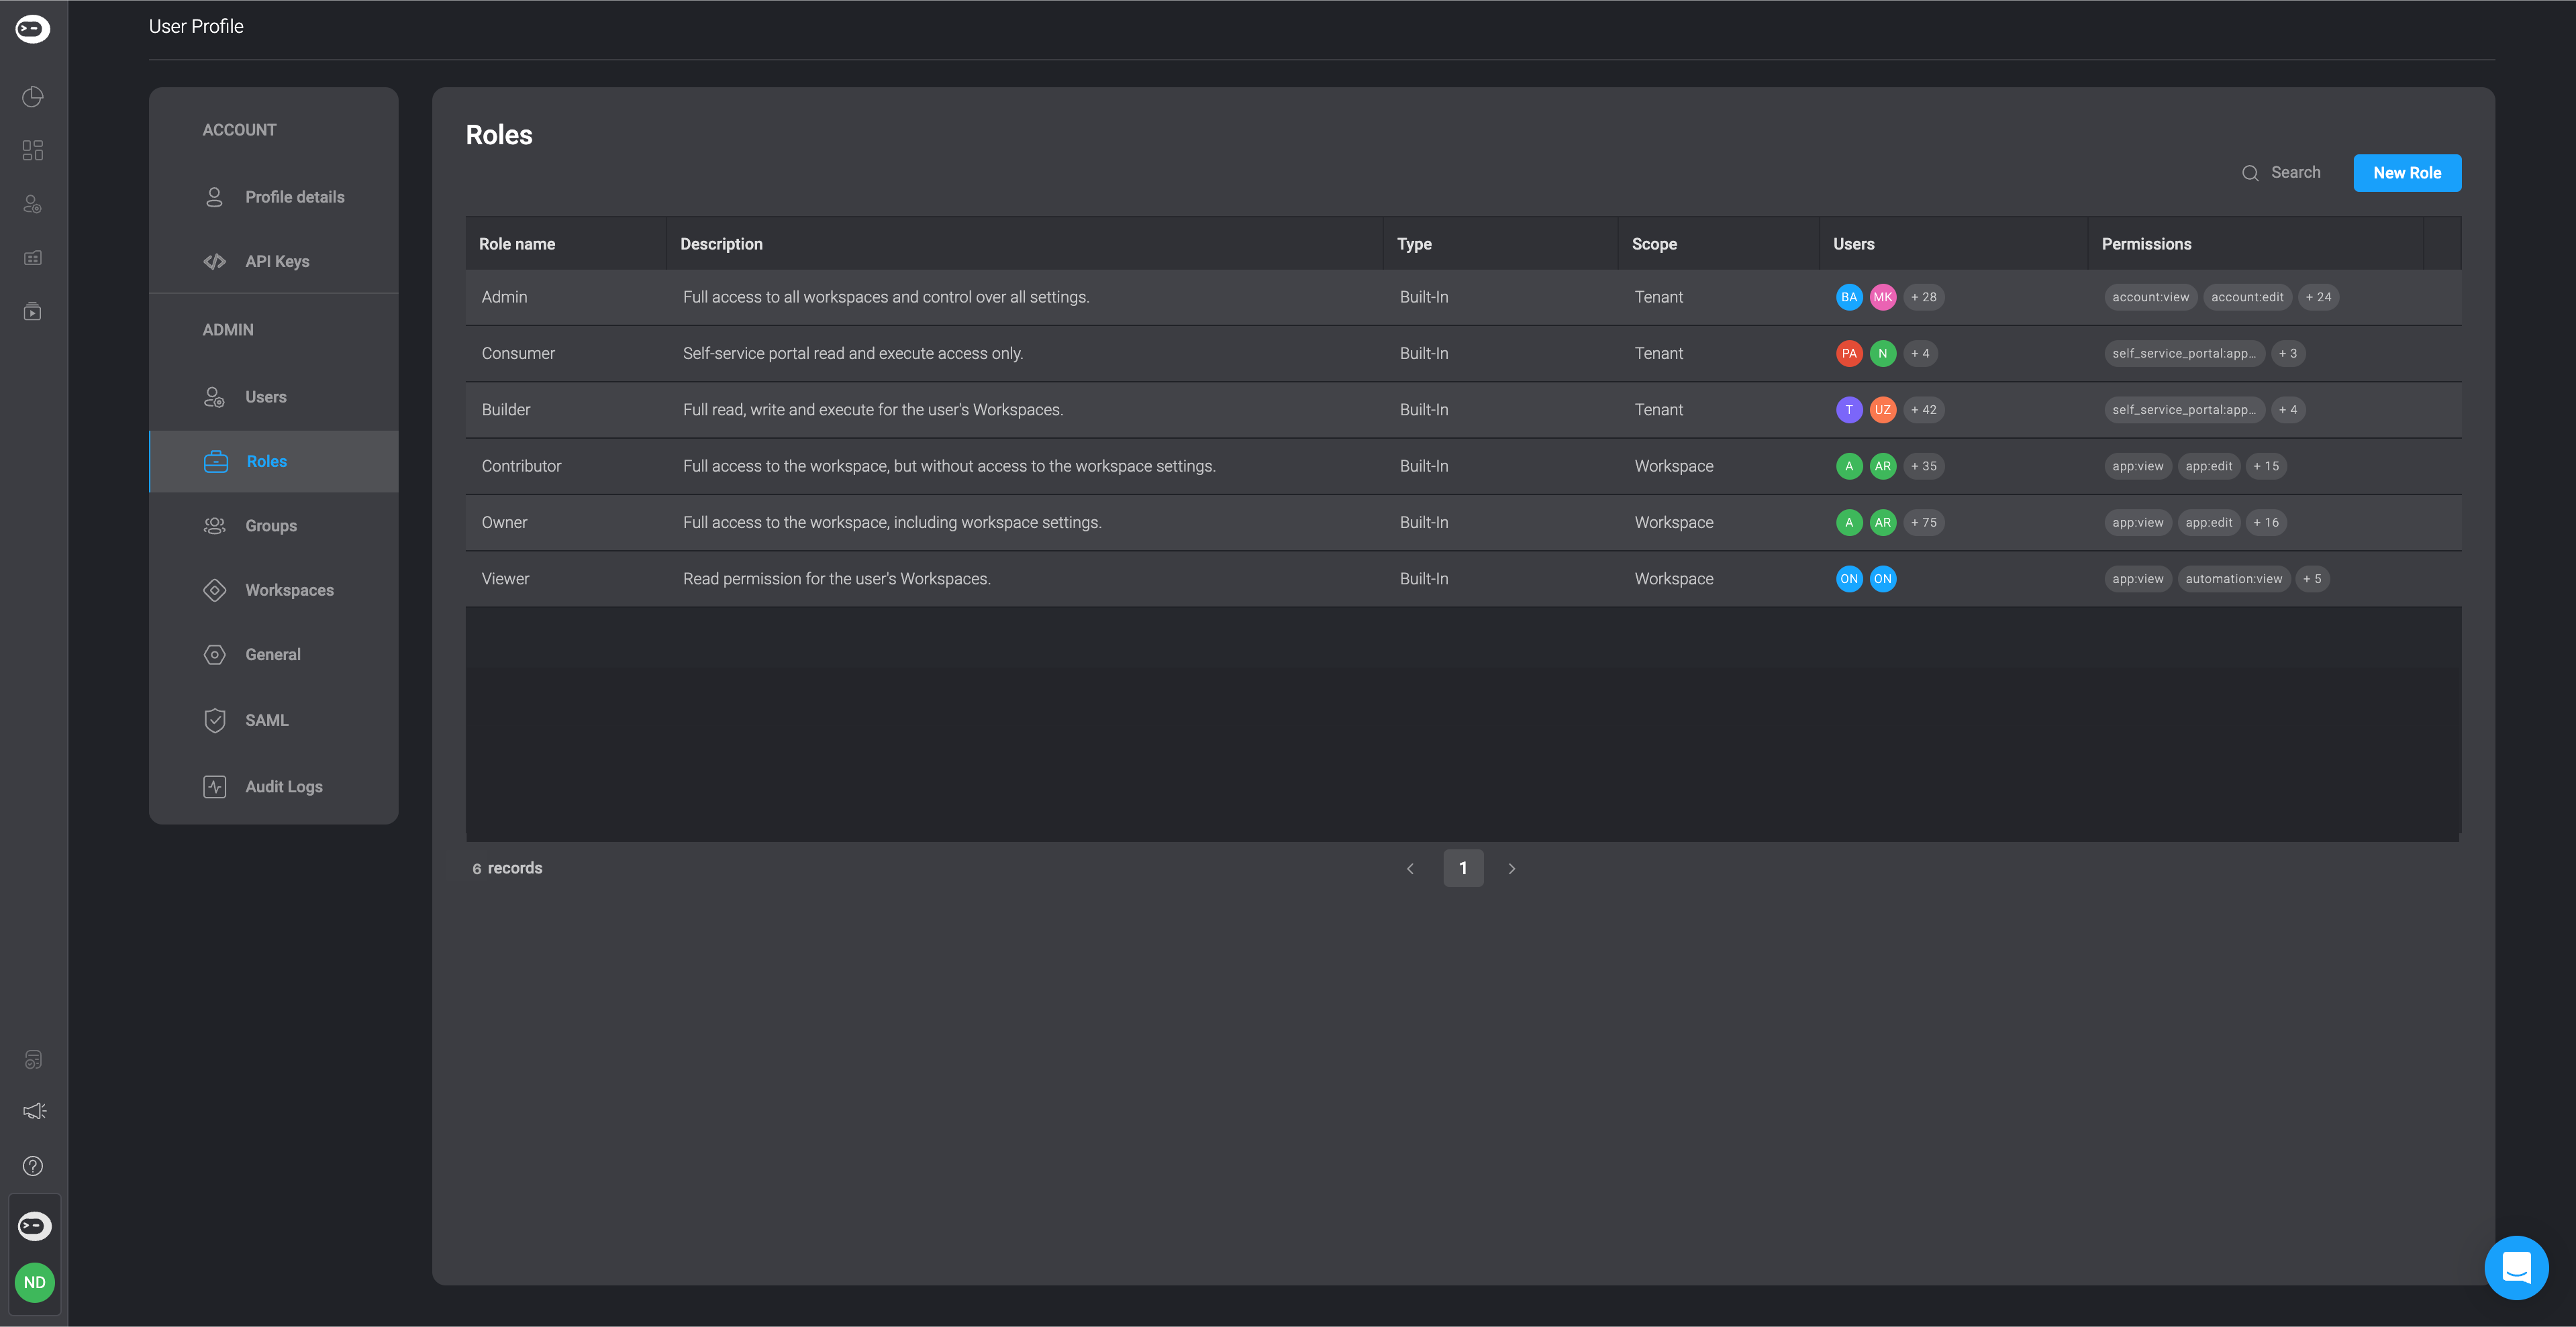Click the database icon near bottom of left rail
The width and height of the screenshot is (2576, 1327).
33,1059
